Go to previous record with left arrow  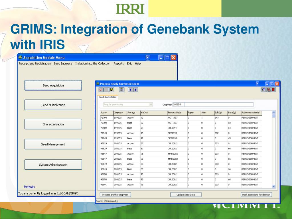click(x=130, y=90)
